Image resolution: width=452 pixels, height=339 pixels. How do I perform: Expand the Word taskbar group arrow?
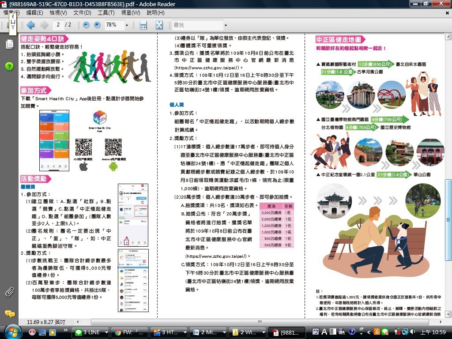tap(224, 332)
